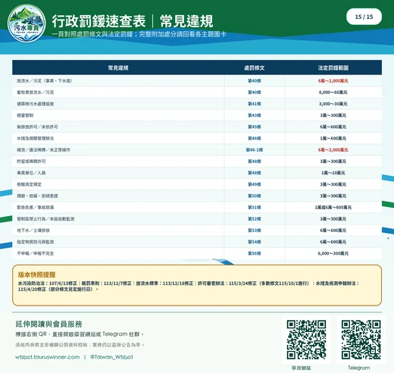Click the 法定罰鍰範圍 column header
Viewport: 394px width, 373px height.
coord(333,67)
